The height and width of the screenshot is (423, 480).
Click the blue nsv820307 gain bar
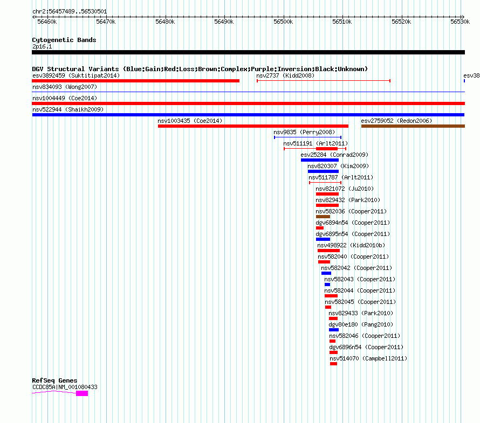click(x=323, y=171)
